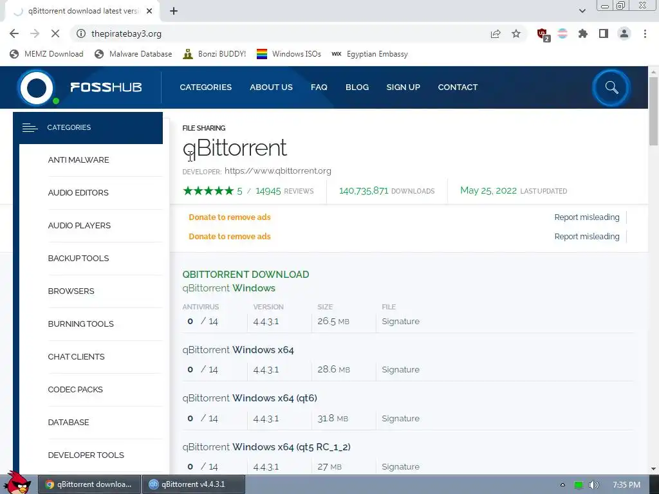The width and height of the screenshot is (659, 494).
Task: Open the taskbar volume icon
Action: [593, 485]
